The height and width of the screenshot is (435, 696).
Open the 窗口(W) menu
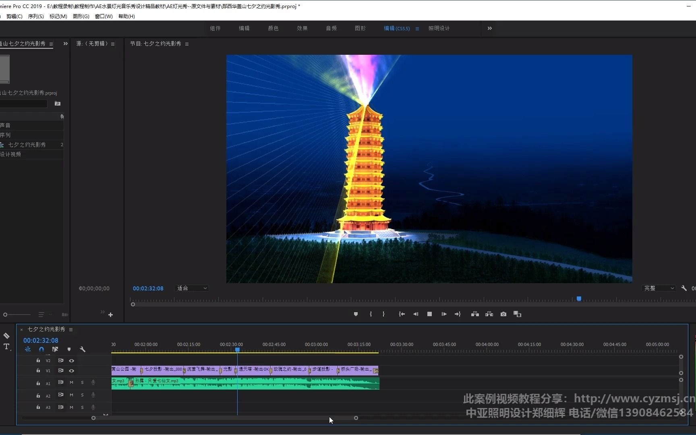(103, 17)
